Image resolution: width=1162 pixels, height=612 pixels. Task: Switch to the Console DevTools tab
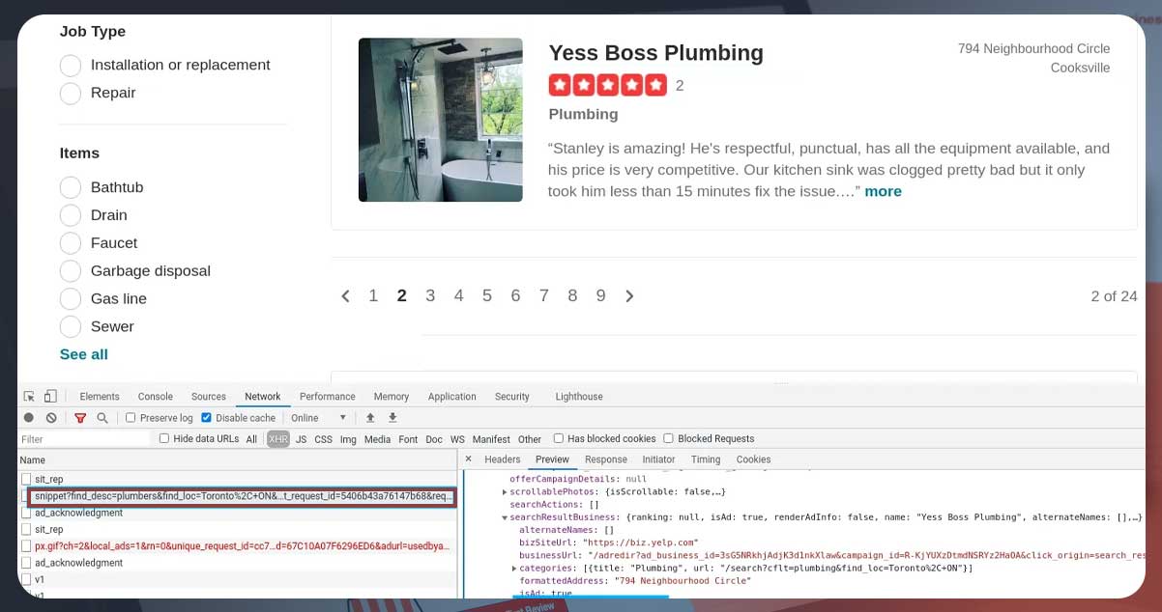pyautogui.click(x=156, y=397)
